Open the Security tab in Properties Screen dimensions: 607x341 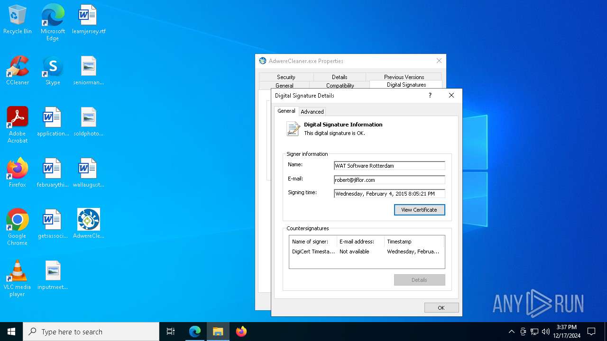(286, 77)
